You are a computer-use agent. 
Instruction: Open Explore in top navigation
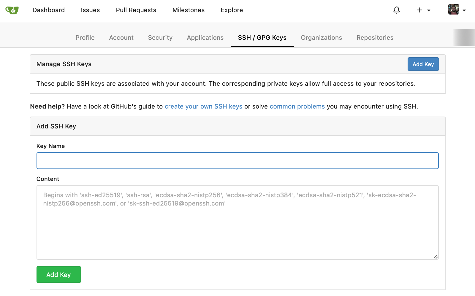pos(232,10)
